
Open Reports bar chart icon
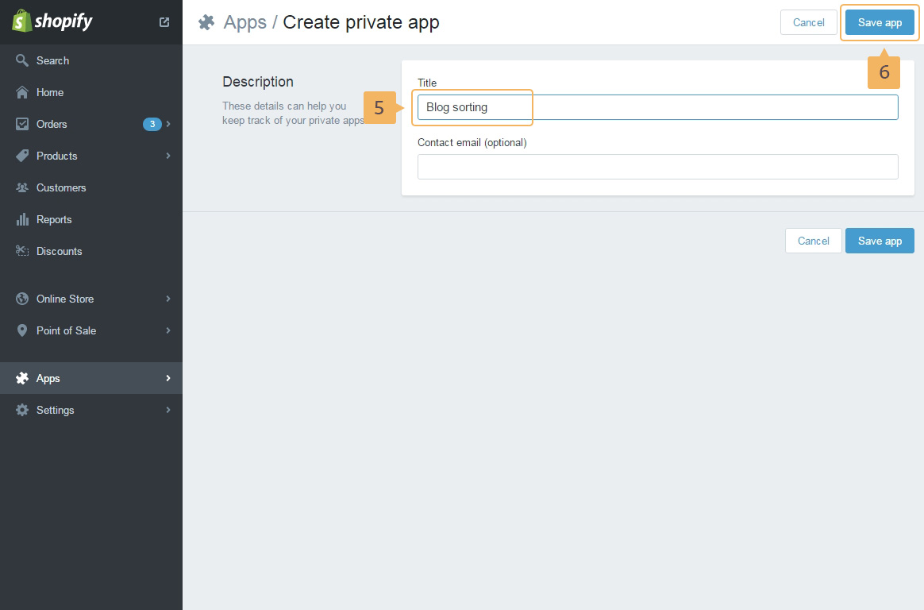[x=22, y=219]
